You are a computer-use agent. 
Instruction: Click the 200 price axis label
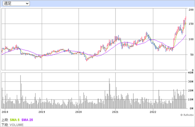pos(191,10)
